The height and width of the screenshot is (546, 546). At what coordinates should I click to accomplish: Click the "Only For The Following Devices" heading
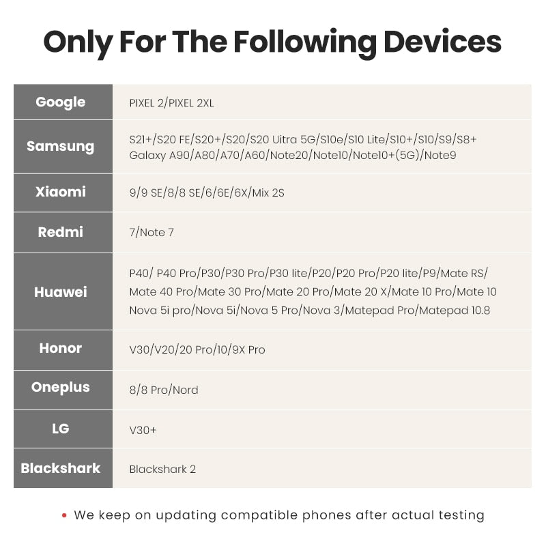272,42
